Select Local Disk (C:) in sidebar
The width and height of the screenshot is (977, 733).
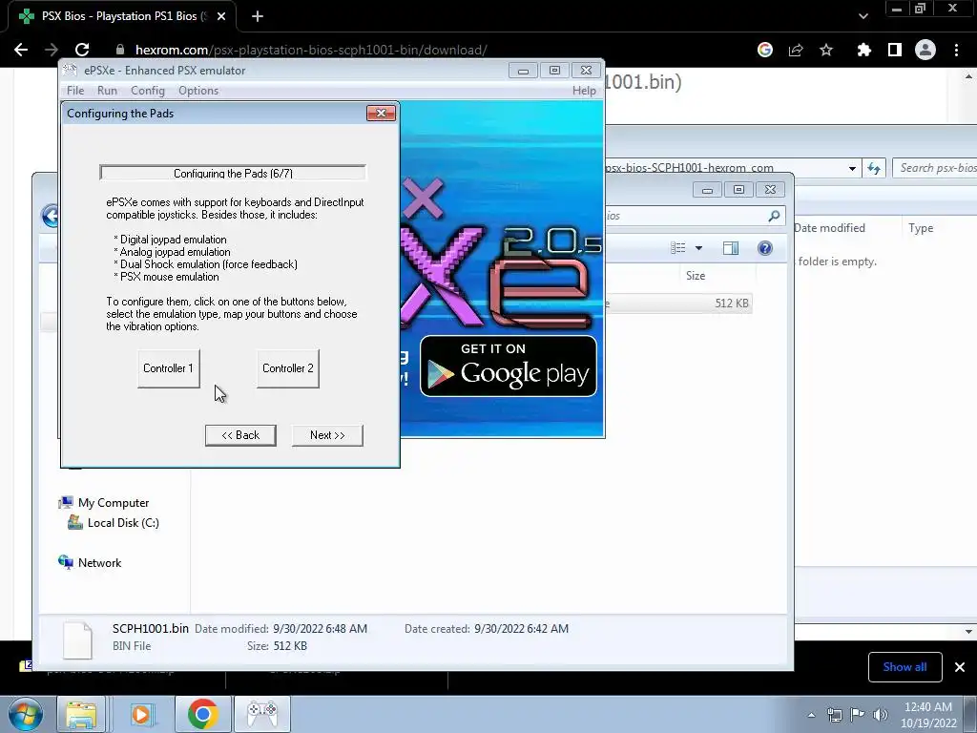123,522
